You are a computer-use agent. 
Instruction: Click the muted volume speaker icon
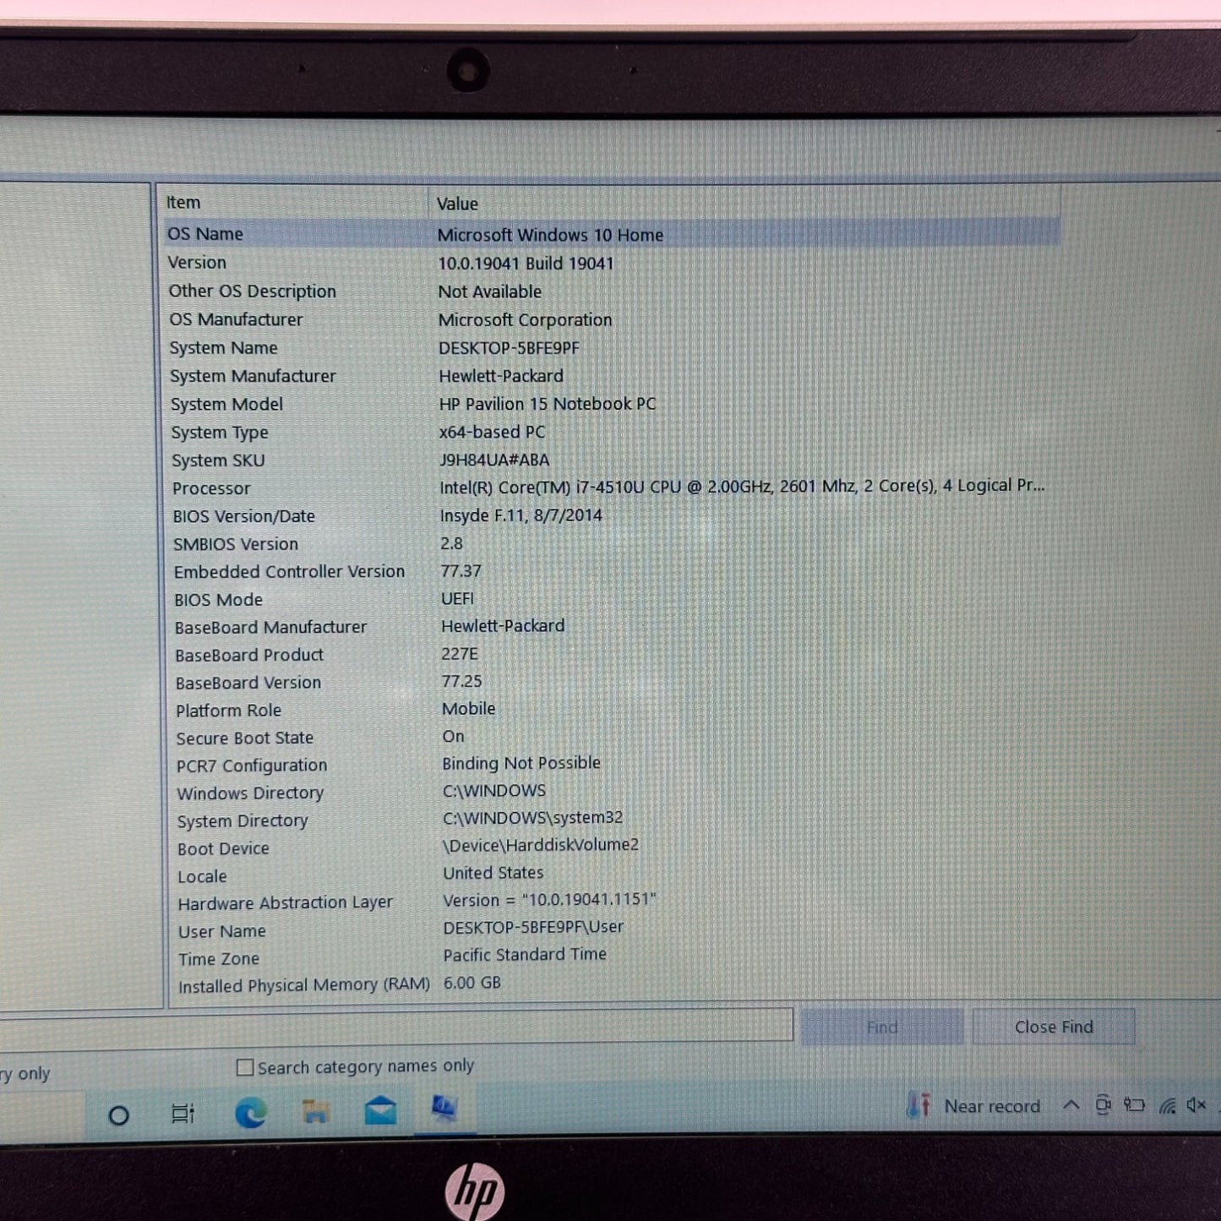coord(1196,1105)
